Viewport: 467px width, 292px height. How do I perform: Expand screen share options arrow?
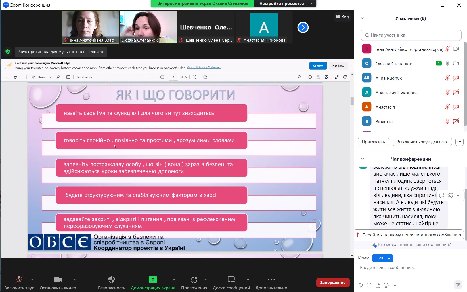(x=174, y=280)
